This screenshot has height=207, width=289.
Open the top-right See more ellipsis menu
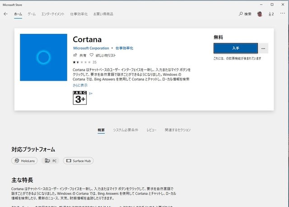tap(283, 13)
